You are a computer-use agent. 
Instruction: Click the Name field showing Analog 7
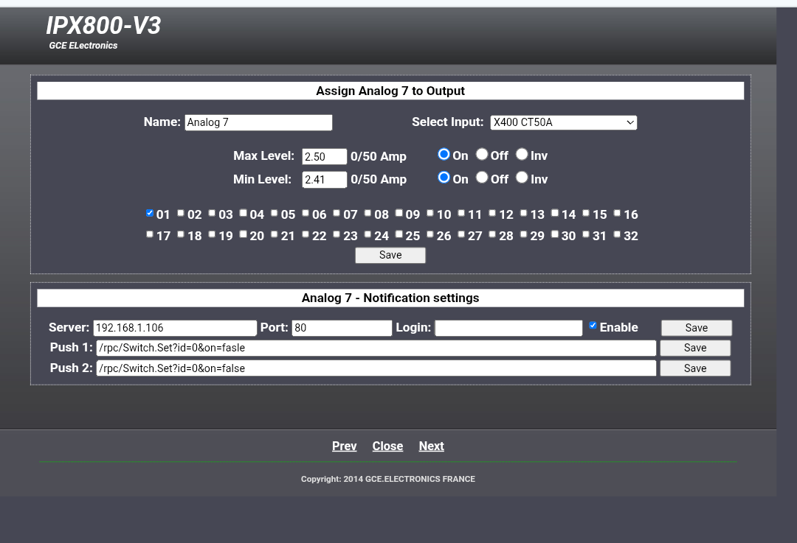click(x=258, y=122)
